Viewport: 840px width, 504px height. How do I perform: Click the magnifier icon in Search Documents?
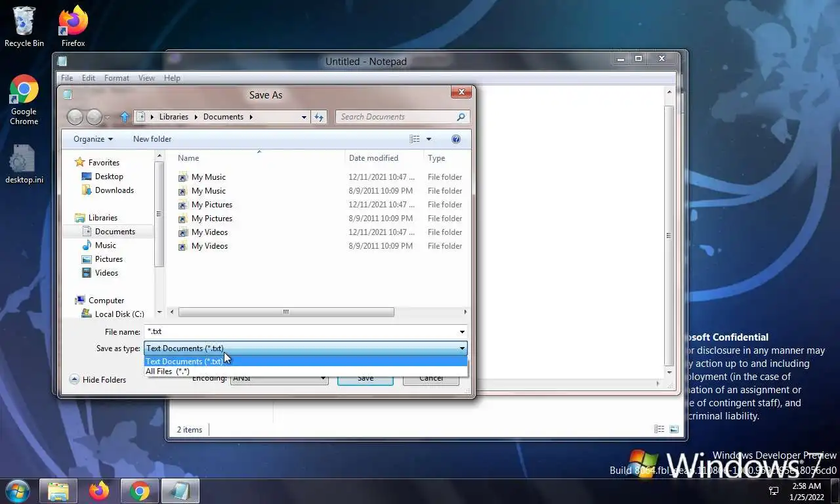tap(461, 117)
